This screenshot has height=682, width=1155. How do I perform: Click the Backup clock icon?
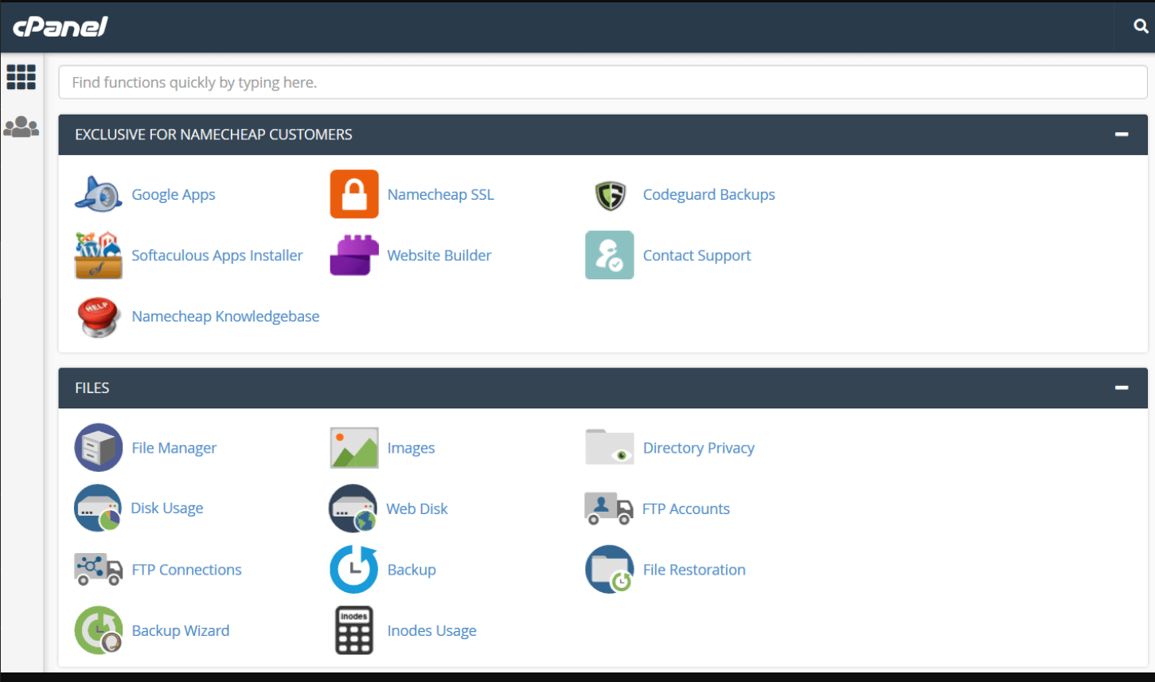pyautogui.click(x=354, y=569)
